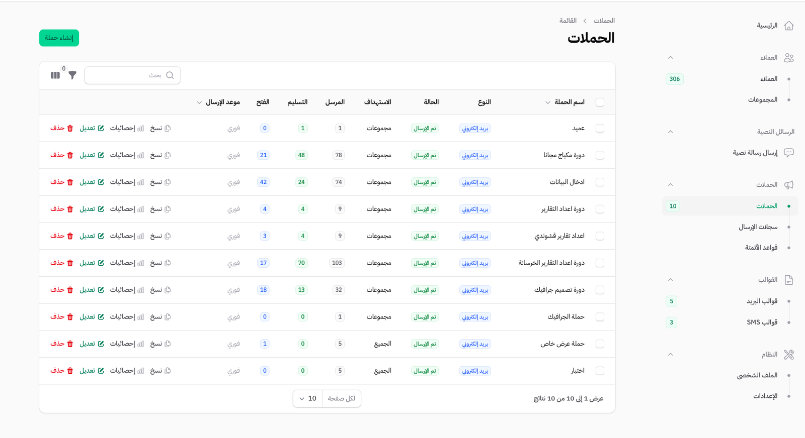Click the filter funnel icon
The image size is (805, 438).
point(72,75)
